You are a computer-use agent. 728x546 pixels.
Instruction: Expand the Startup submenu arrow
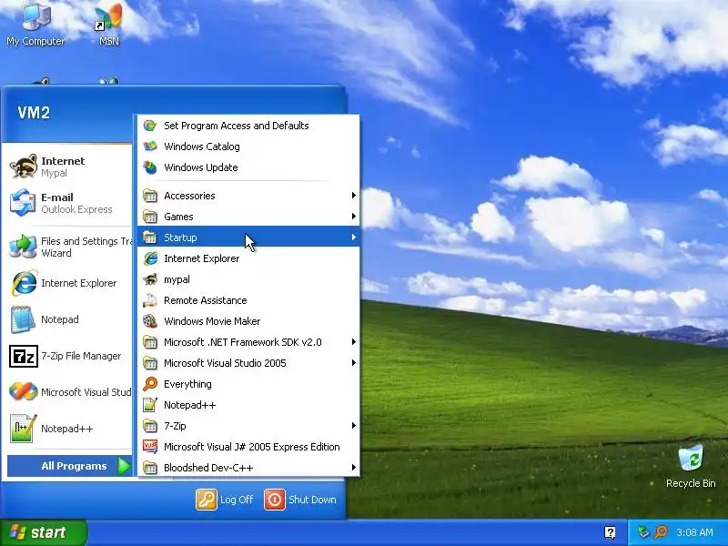(354, 238)
